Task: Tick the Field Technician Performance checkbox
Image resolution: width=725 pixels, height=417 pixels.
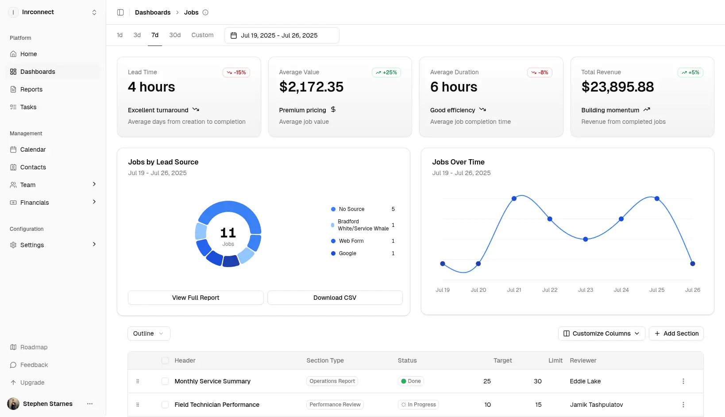Action: (x=165, y=405)
